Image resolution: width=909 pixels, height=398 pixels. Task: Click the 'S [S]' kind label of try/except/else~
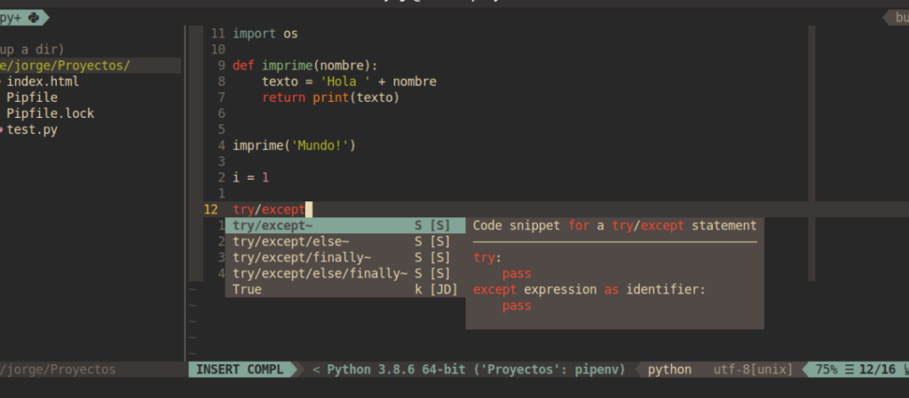pyautogui.click(x=432, y=242)
